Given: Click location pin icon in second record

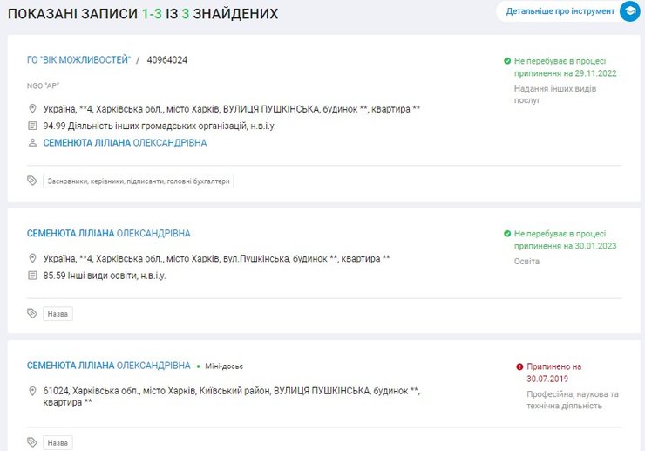Looking at the screenshot, I should (33, 259).
